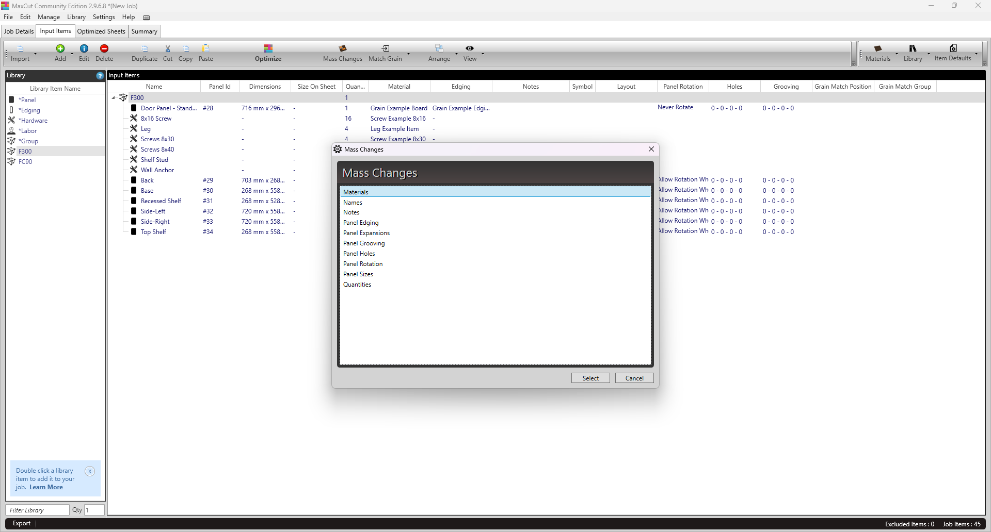Click the Select button in Mass Changes
This screenshot has height=532, width=991.
[590, 378]
